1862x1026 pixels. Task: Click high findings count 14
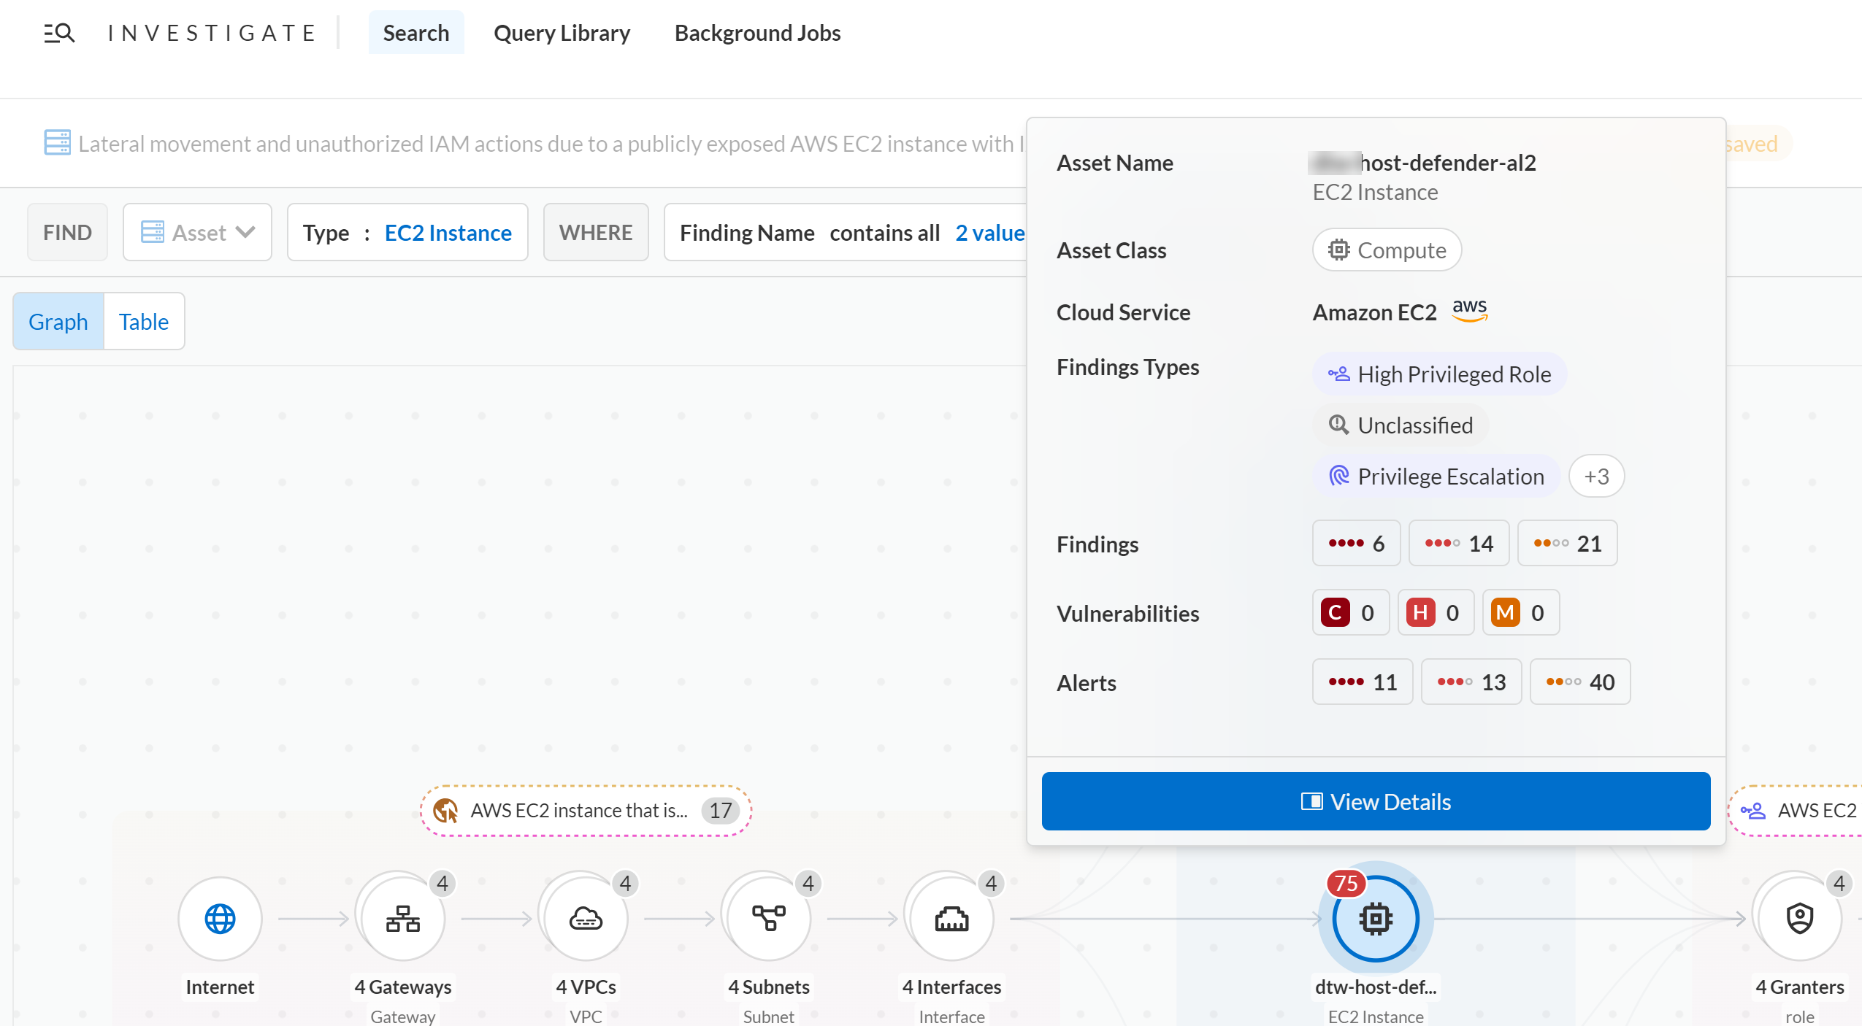point(1458,543)
